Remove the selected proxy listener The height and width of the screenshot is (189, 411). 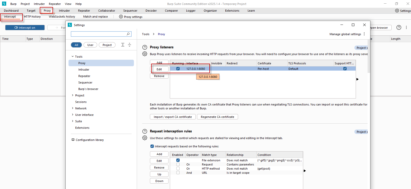tap(159, 76)
